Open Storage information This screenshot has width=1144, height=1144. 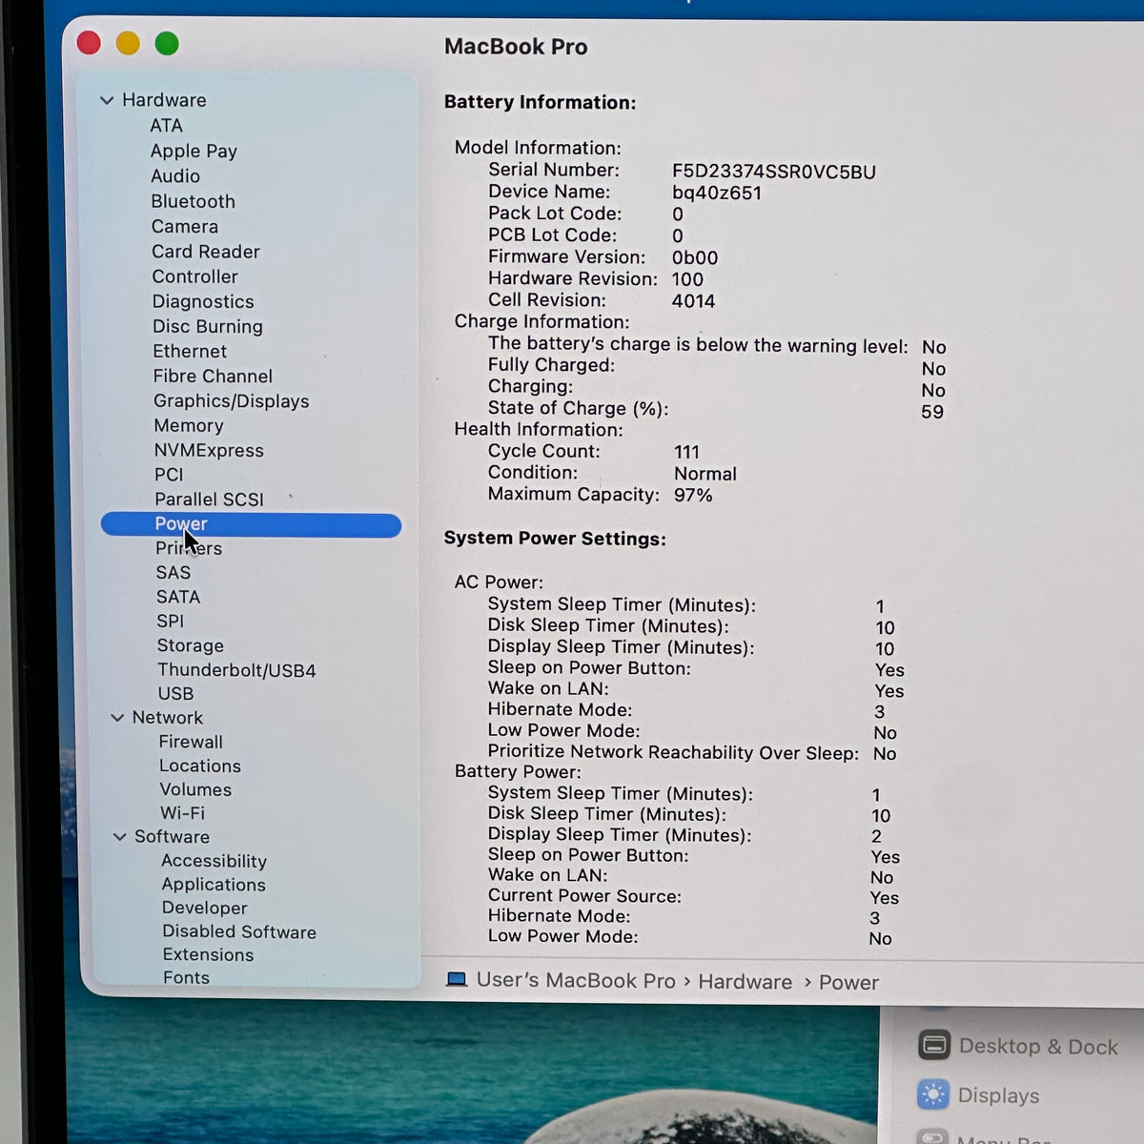pos(191,645)
